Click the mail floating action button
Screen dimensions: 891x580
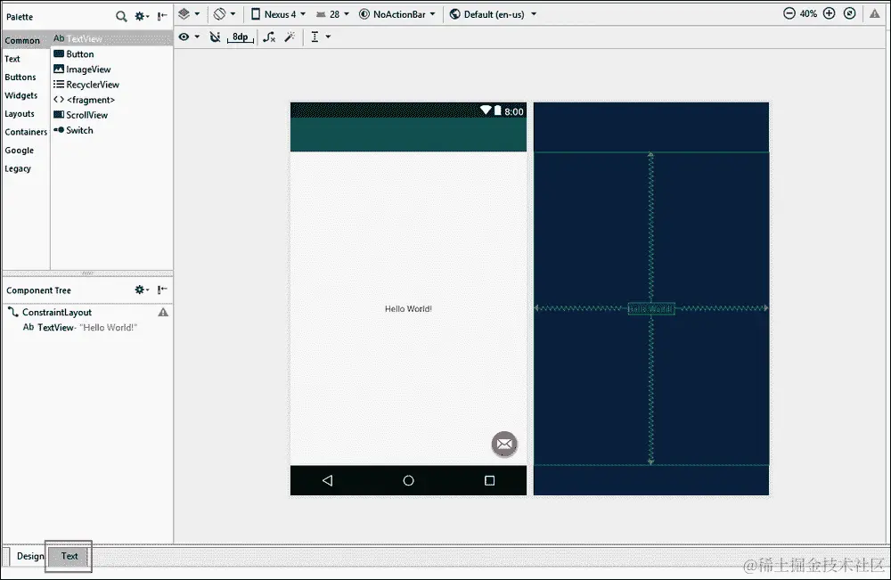(x=504, y=444)
